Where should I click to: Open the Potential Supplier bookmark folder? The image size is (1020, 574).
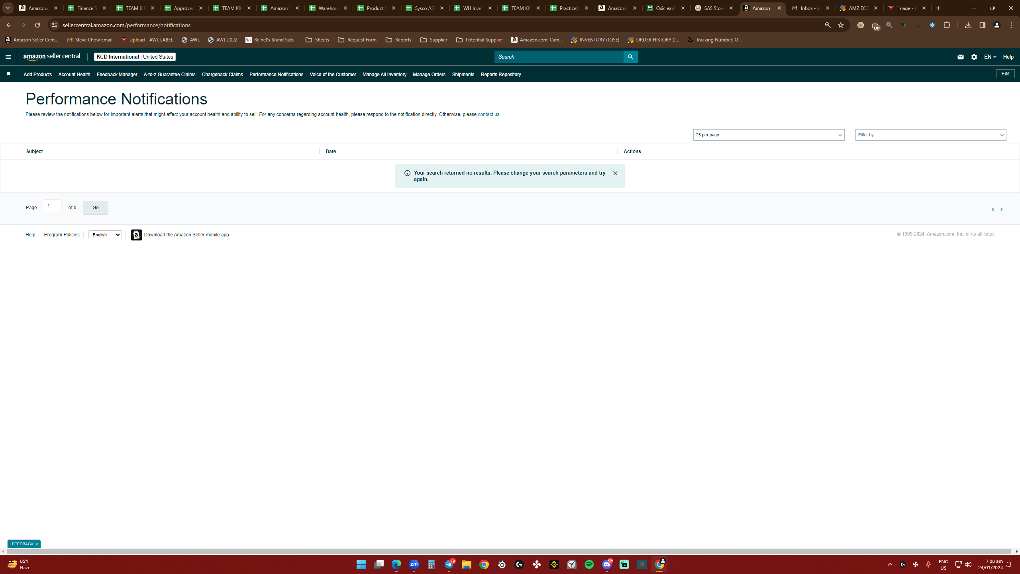tap(479, 40)
